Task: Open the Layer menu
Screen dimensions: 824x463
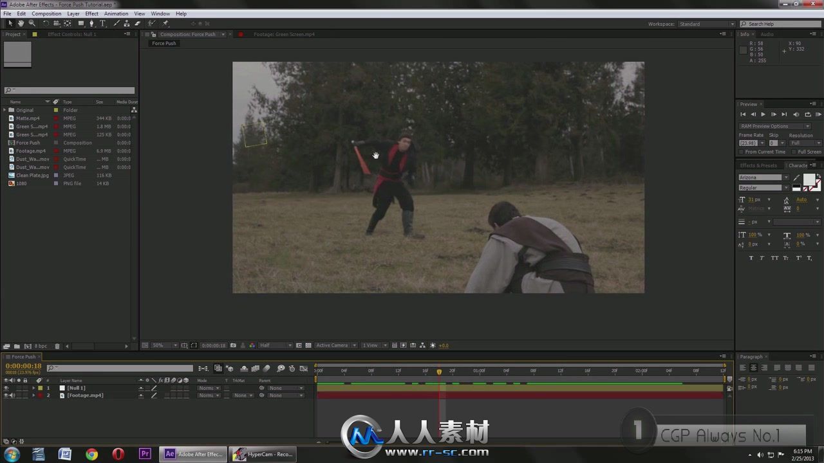Action: coord(73,14)
